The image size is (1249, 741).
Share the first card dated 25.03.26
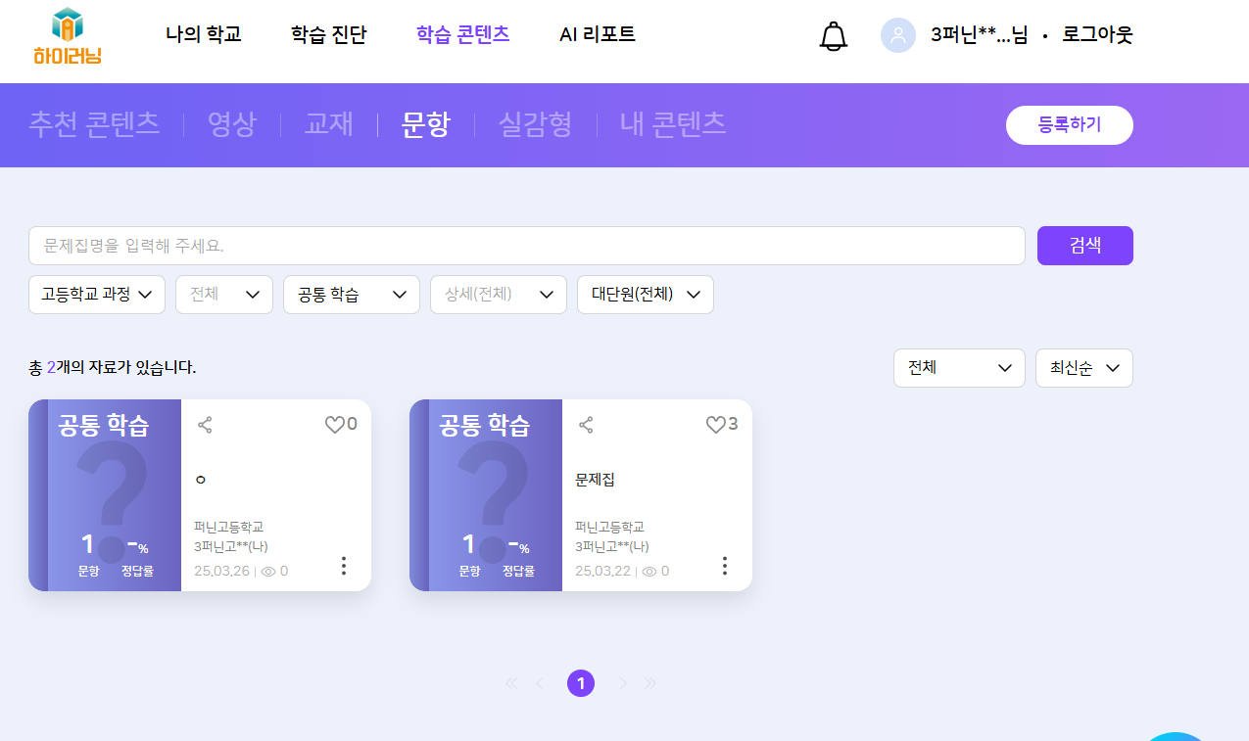point(205,425)
